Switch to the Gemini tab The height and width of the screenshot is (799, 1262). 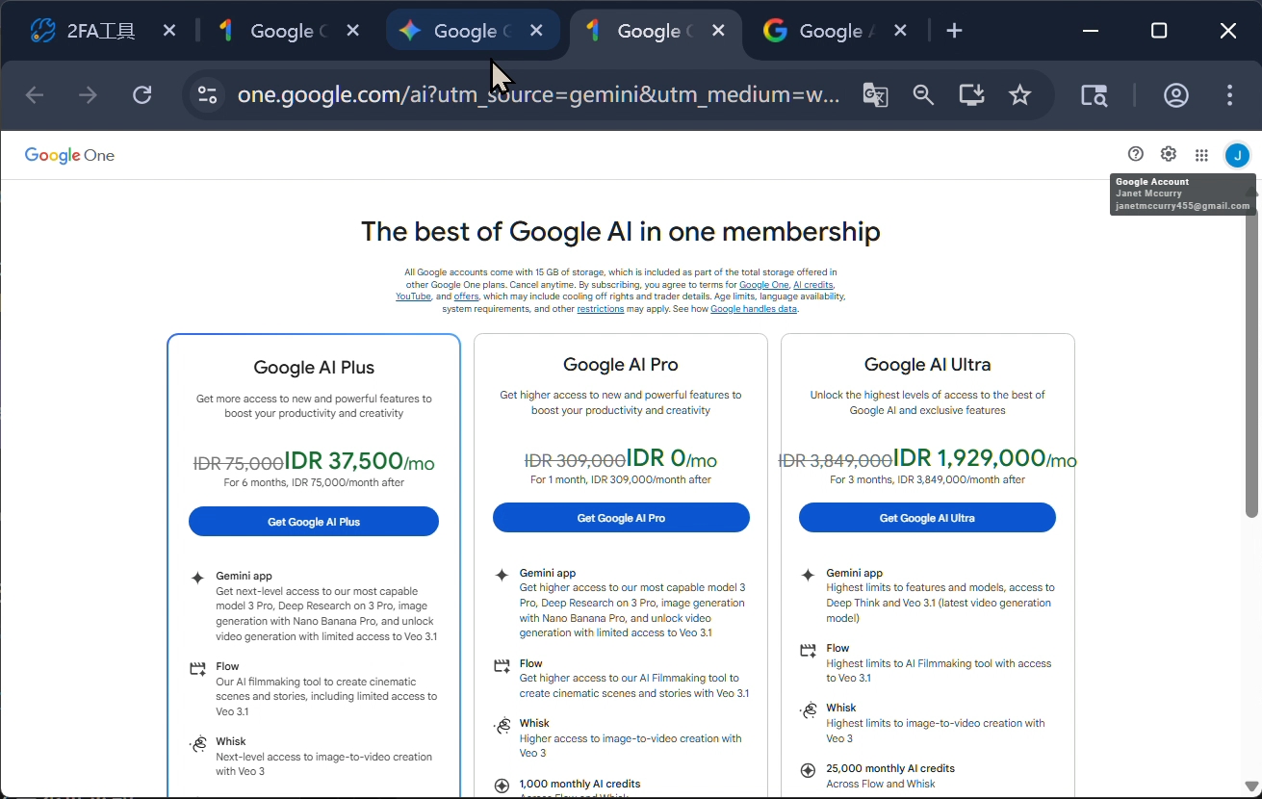(466, 31)
